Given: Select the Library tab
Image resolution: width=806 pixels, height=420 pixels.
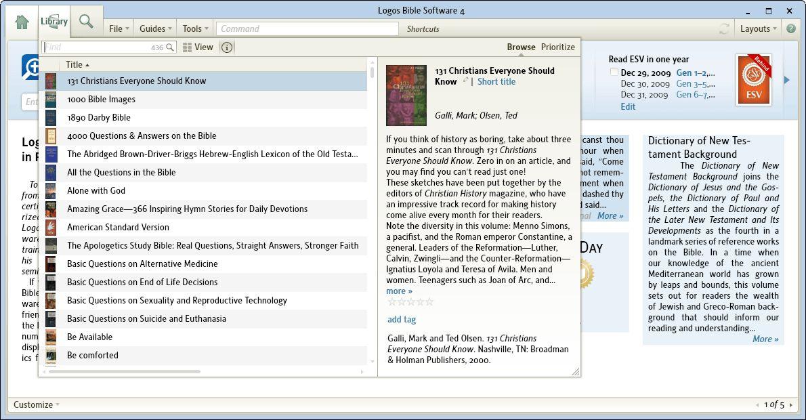Looking at the screenshot, I should (x=54, y=22).
